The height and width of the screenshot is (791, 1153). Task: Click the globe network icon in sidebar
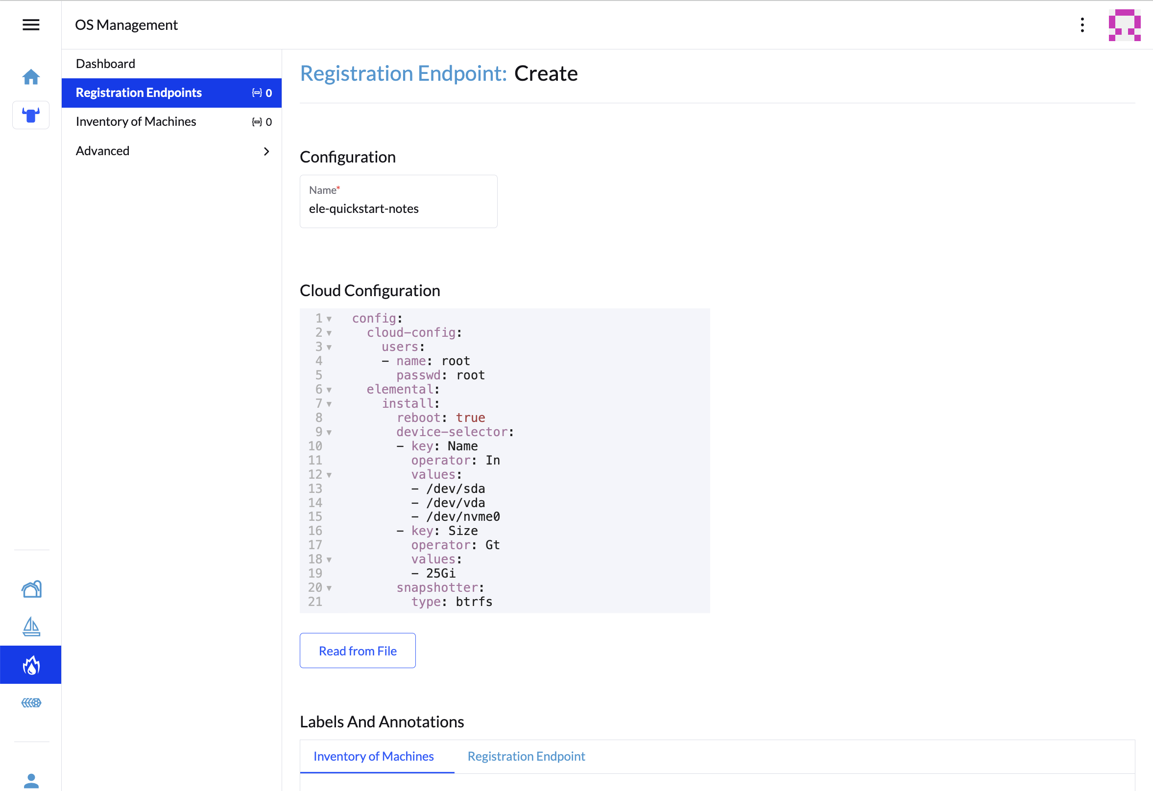click(31, 703)
